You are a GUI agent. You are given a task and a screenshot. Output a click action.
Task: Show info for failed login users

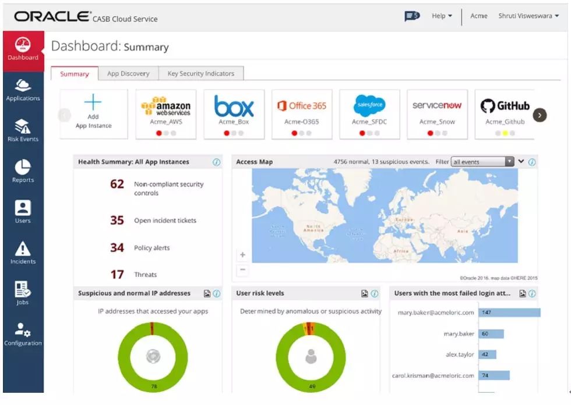[x=532, y=293]
